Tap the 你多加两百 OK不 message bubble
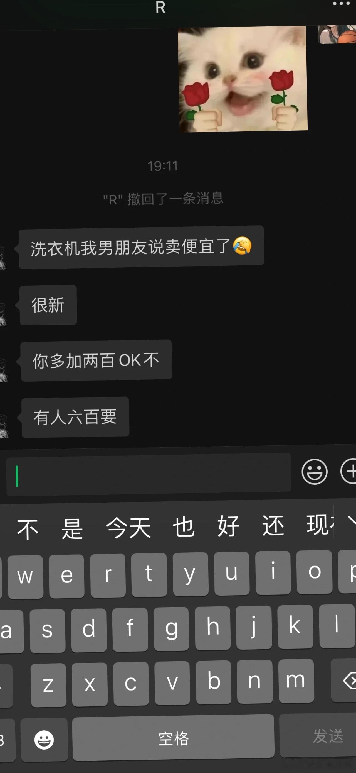 [96, 360]
